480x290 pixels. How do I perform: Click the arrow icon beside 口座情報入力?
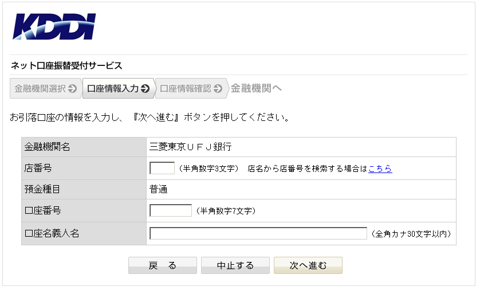point(145,89)
